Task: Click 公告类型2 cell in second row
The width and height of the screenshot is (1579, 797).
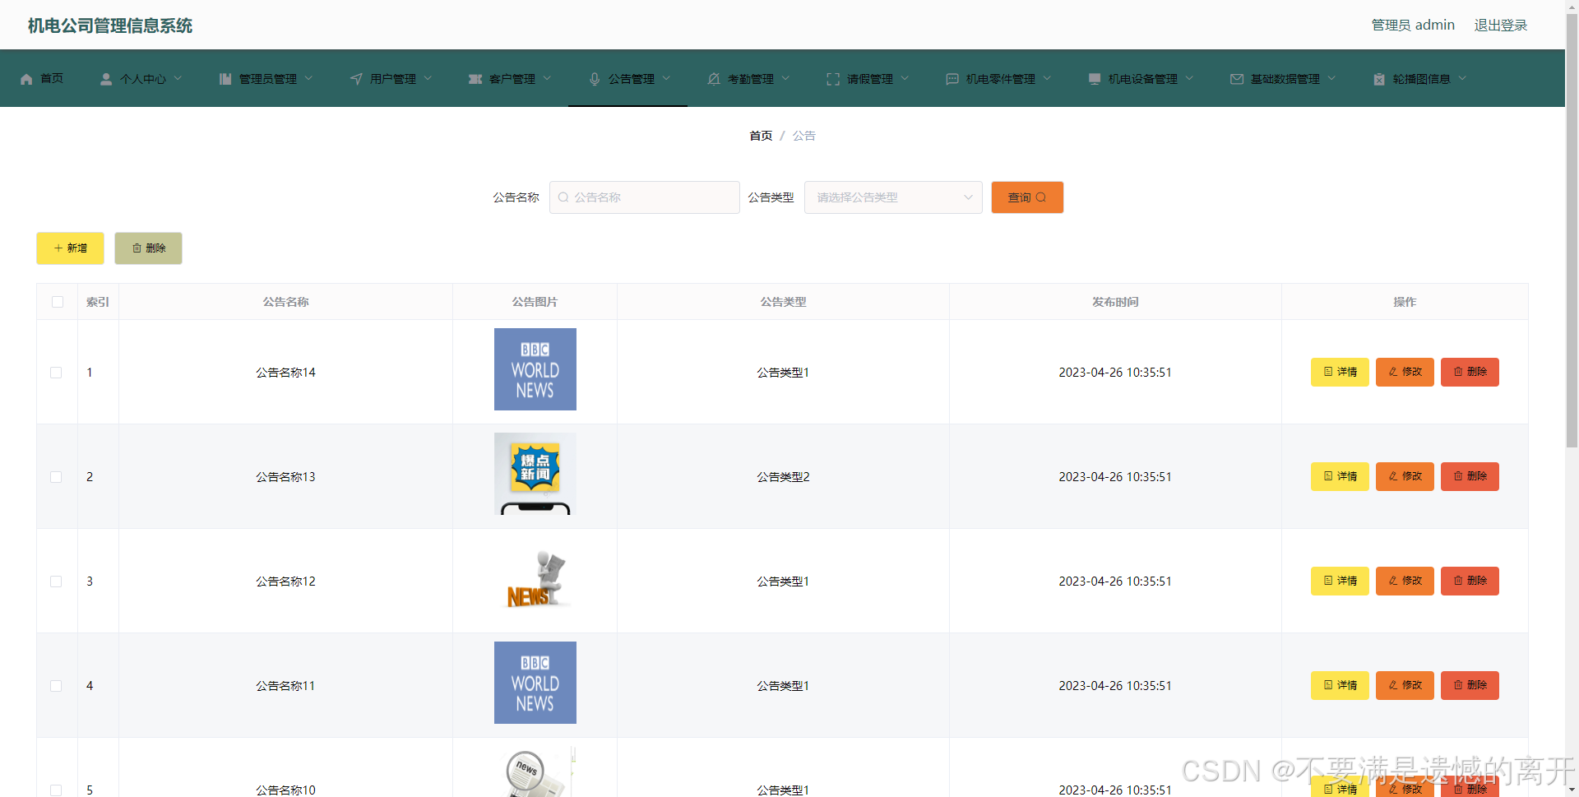Action: point(783,477)
